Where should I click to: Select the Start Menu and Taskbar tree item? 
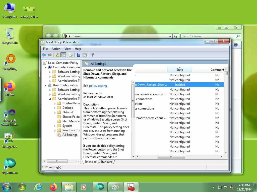71,121
